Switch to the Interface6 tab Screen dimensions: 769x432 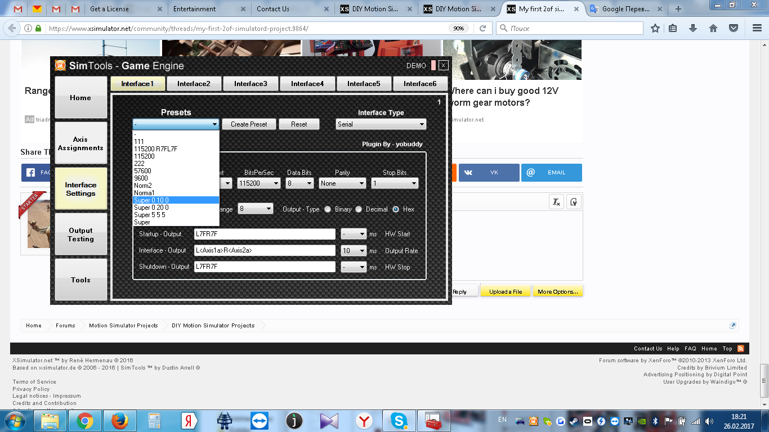click(x=420, y=84)
